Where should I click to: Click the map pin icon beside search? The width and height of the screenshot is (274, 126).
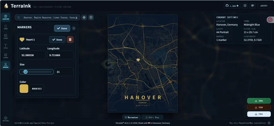(91, 17)
